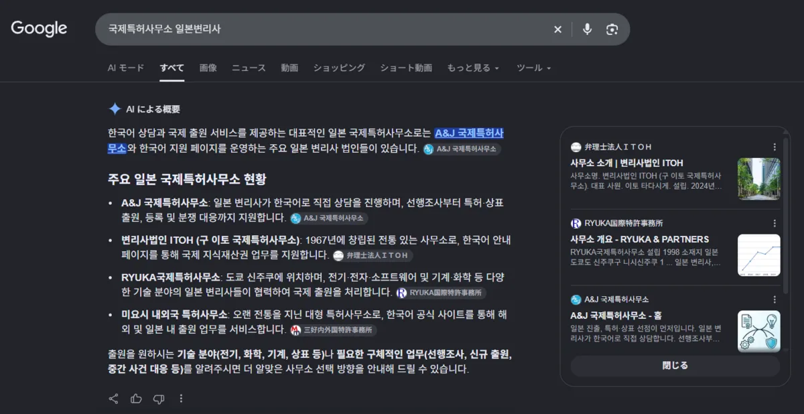This screenshot has width=804, height=414.
Task: Switch to AI モード tab
Action: [x=125, y=68]
